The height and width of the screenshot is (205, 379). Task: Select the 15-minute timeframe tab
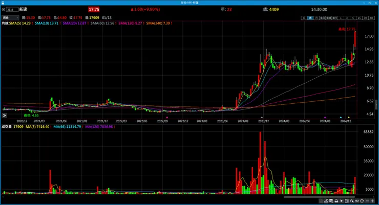(359, 18)
